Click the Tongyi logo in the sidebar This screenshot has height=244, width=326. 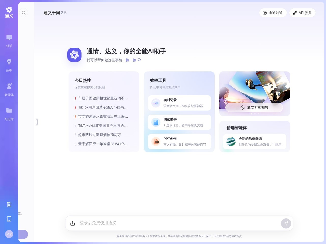[x=9, y=12]
